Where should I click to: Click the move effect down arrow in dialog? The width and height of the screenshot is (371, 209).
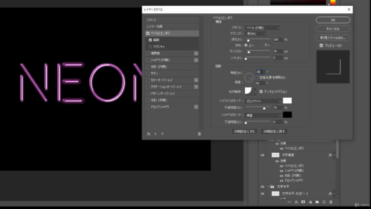(x=162, y=134)
